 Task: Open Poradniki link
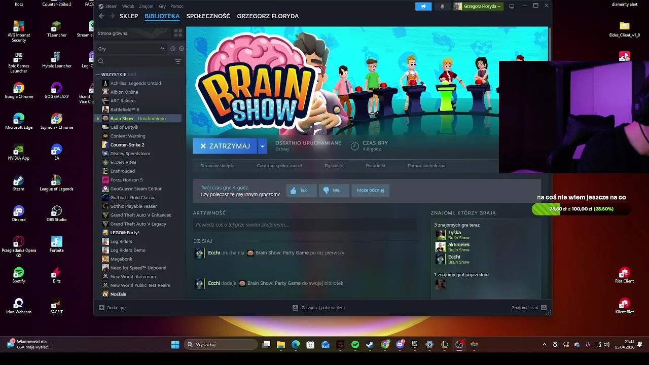pos(375,166)
